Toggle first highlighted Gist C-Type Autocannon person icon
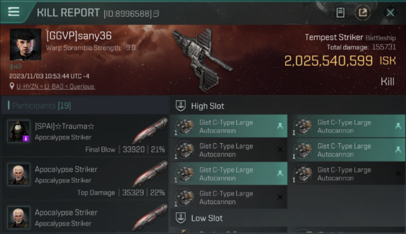Image resolution: width=406 pixels, height=234 pixels. point(280,126)
